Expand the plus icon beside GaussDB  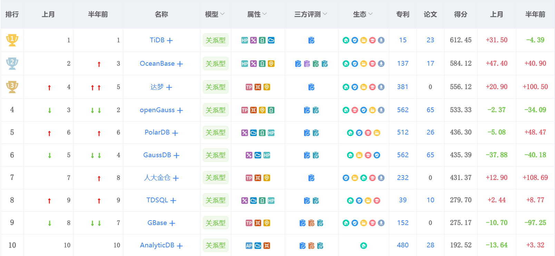[x=176, y=156]
